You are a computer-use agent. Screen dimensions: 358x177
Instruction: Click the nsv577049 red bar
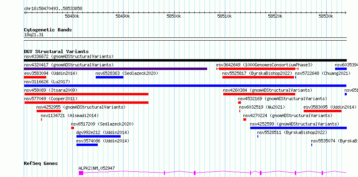(86, 103)
